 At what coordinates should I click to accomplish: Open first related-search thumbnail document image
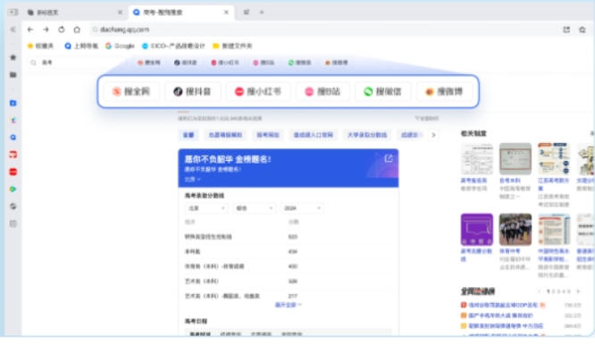tap(476, 159)
